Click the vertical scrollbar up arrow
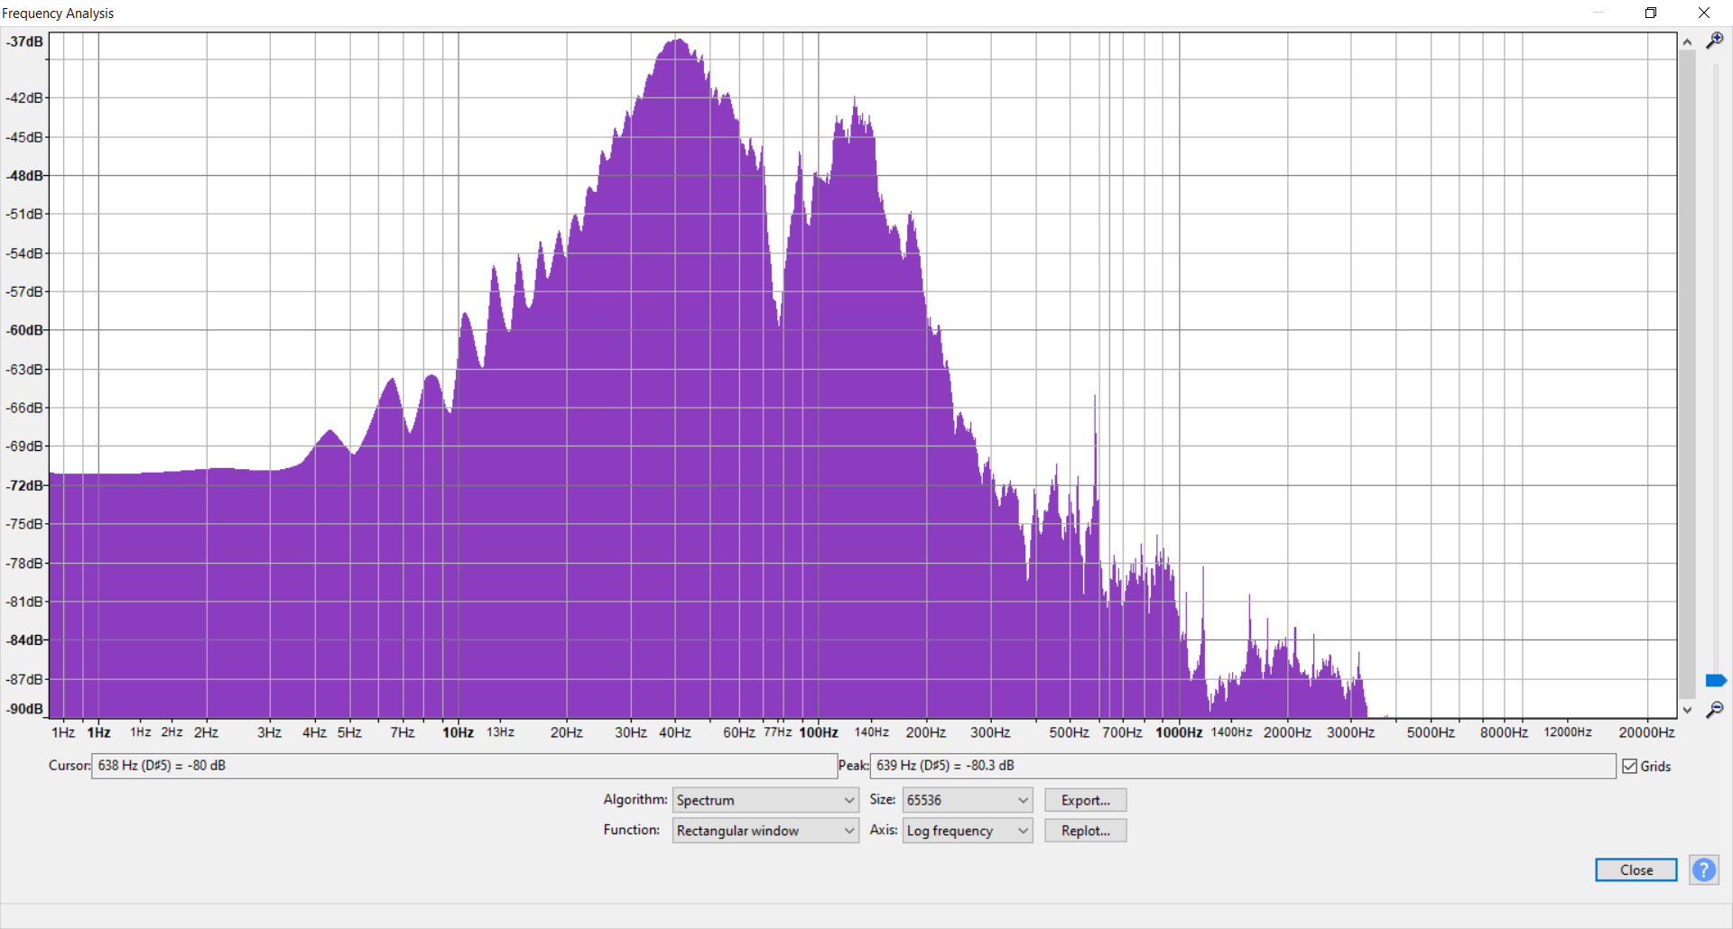The image size is (1733, 929). (1687, 41)
